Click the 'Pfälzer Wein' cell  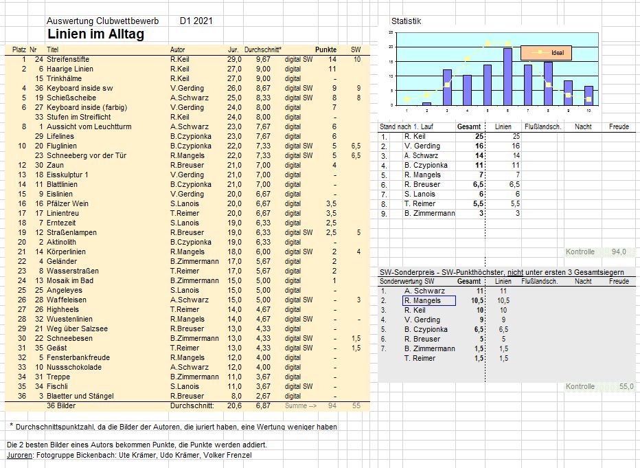(67, 203)
